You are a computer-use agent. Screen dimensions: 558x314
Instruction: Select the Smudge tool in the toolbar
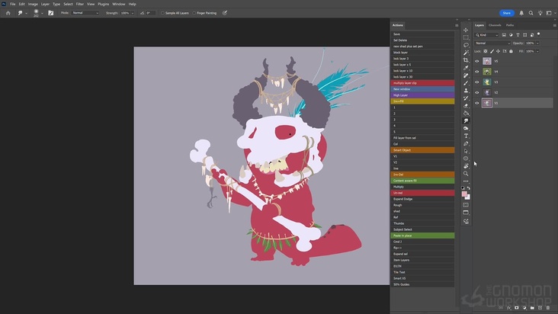(x=466, y=121)
